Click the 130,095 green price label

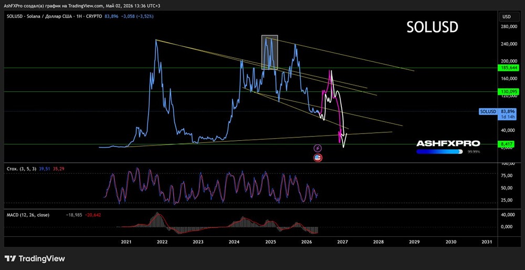coord(510,91)
